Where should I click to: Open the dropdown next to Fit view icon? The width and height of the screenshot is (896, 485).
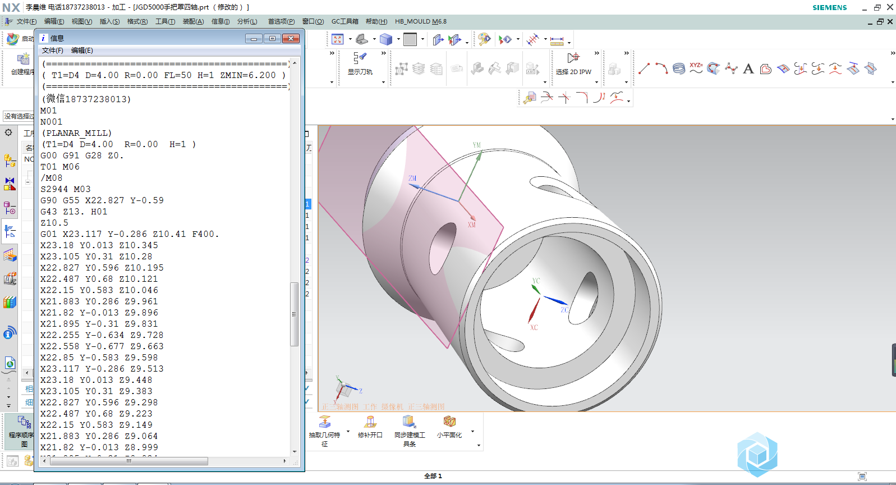point(350,40)
